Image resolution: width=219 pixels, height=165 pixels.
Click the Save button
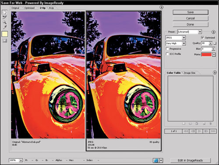(191, 12)
